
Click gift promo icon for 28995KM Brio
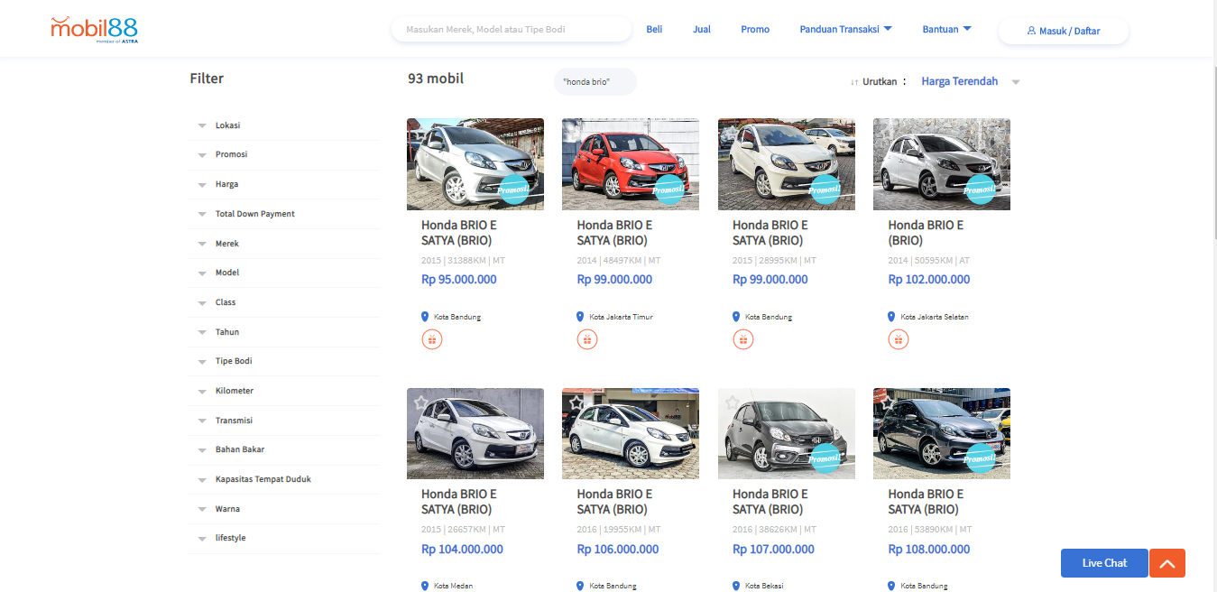tap(742, 339)
